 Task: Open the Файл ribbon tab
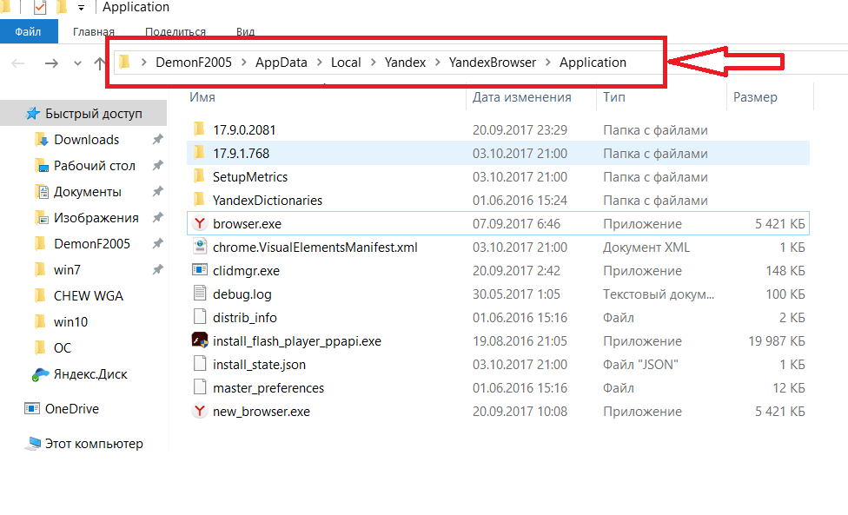(x=28, y=31)
